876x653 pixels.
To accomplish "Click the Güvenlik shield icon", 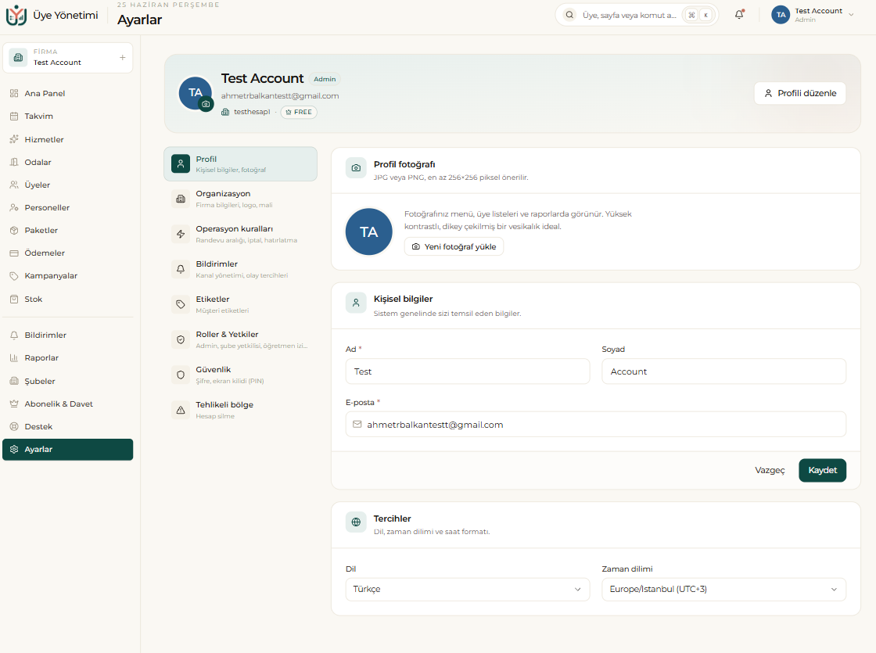I will [181, 375].
